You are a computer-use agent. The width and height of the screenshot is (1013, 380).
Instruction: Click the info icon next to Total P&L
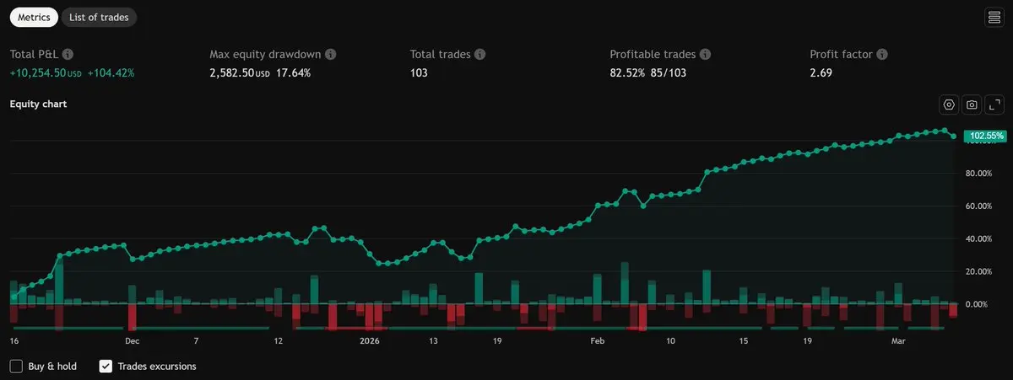[x=68, y=54]
